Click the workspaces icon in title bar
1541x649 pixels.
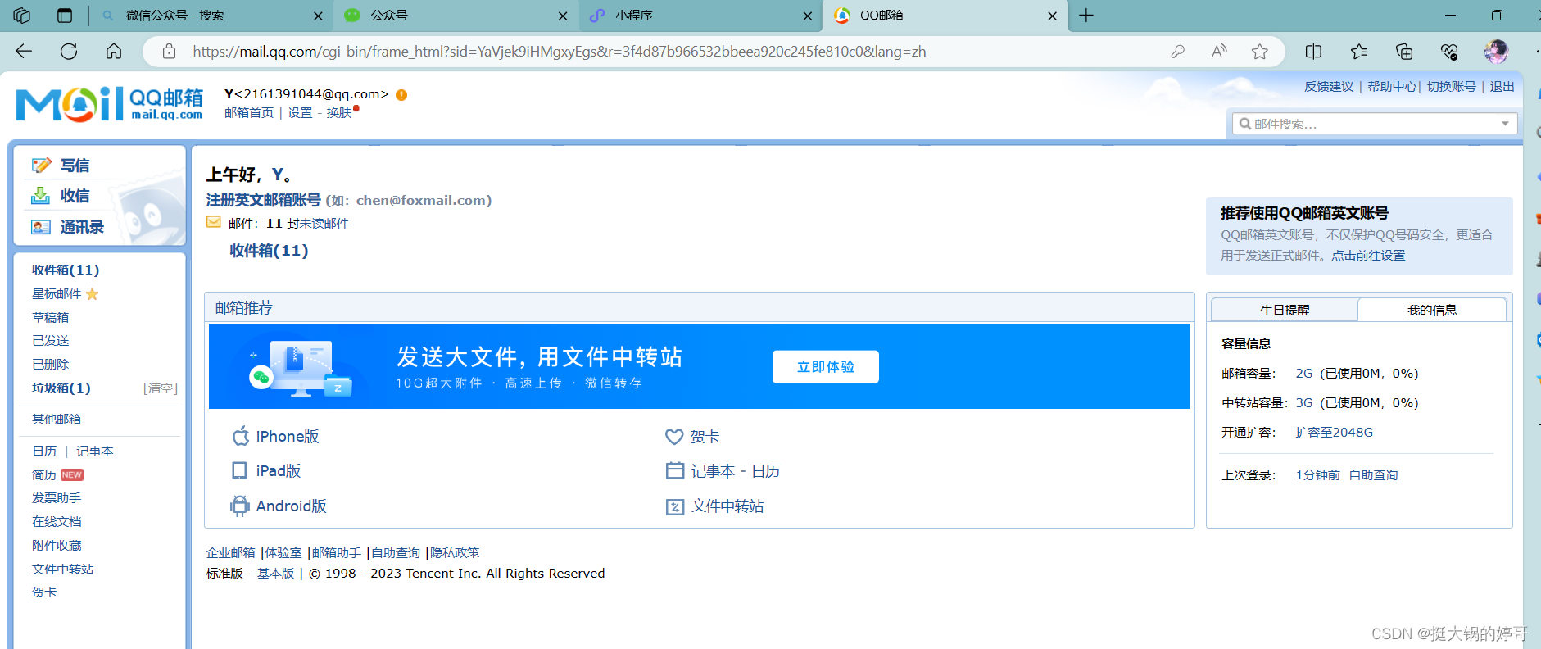[x=22, y=16]
